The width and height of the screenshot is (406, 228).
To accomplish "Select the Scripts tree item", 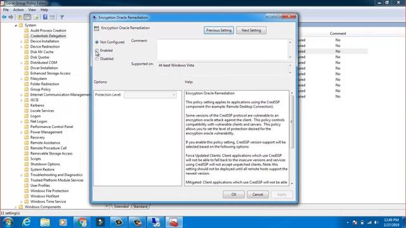I will pyautogui.click(x=36, y=159).
